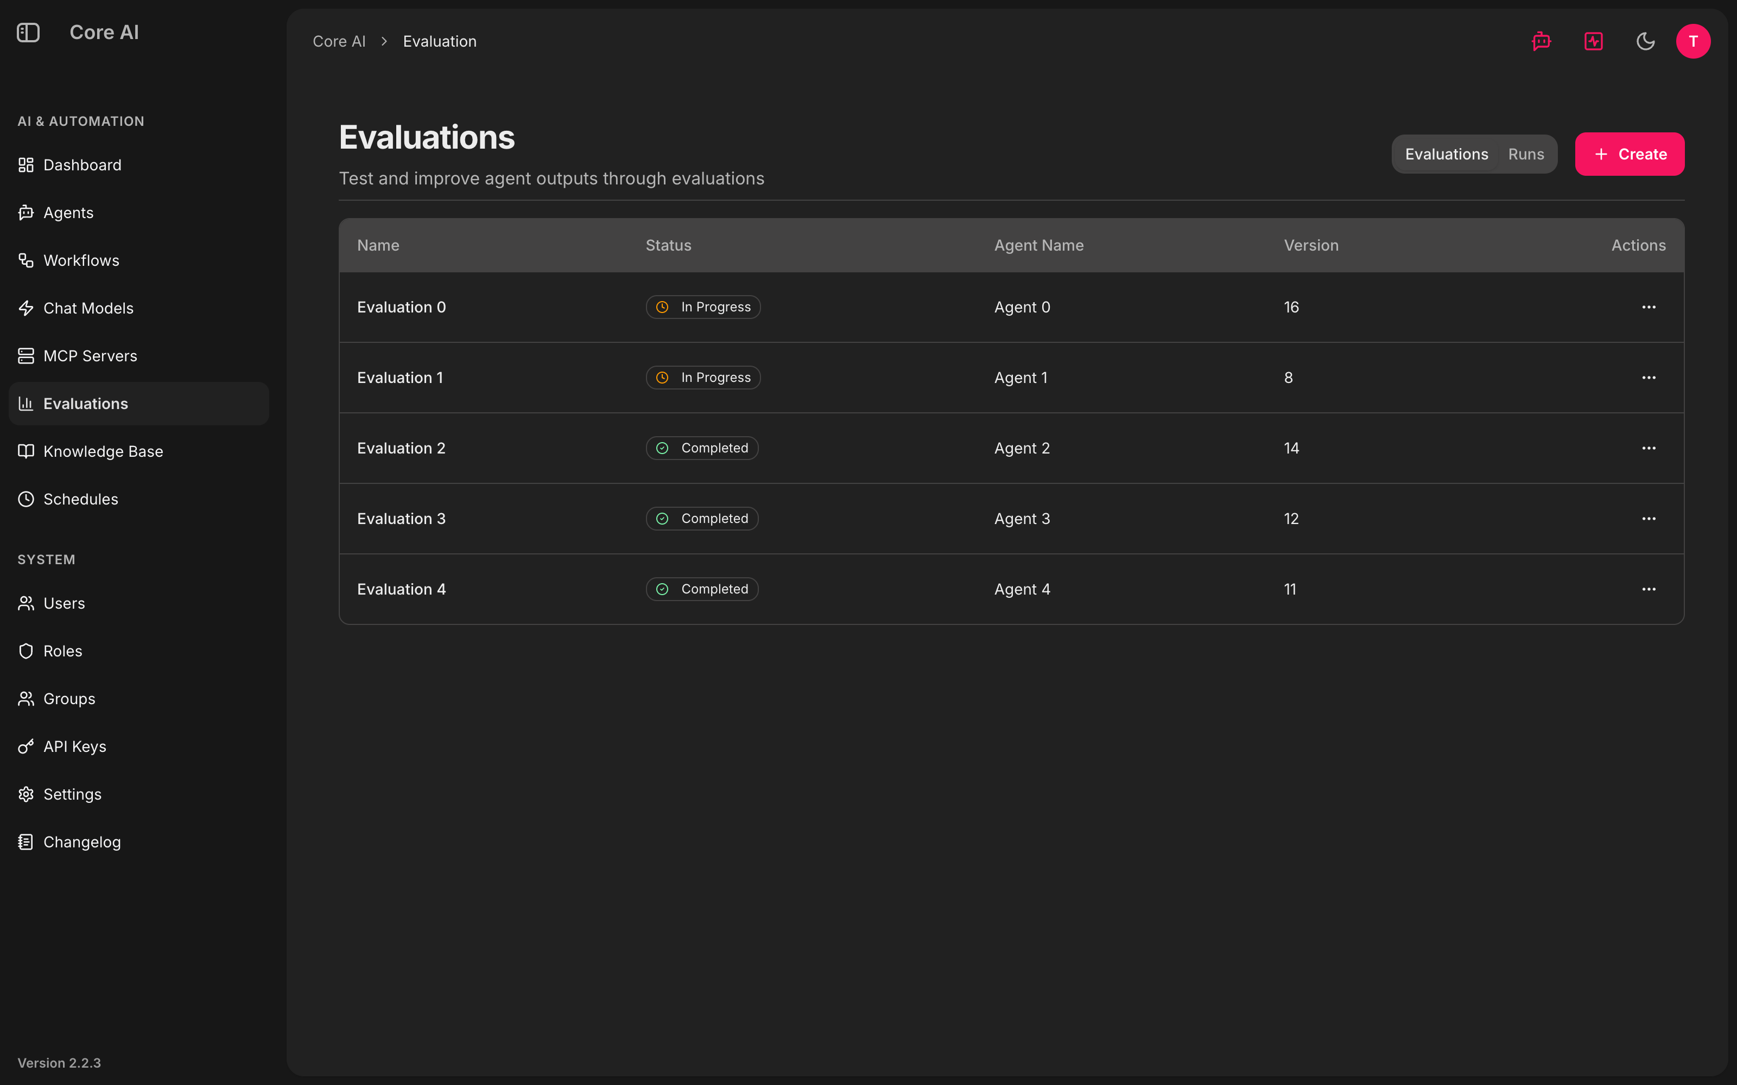The width and height of the screenshot is (1737, 1085).
Task: Click the Core AI logo title
Action: (x=104, y=33)
